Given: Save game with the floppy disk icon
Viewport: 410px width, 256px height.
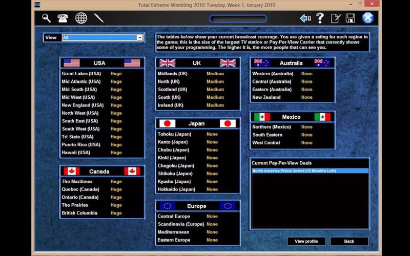Looking at the screenshot, I should click(351, 18).
